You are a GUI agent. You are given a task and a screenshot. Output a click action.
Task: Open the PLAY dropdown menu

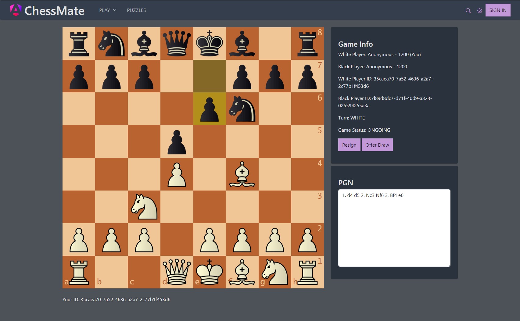pos(107,10)
